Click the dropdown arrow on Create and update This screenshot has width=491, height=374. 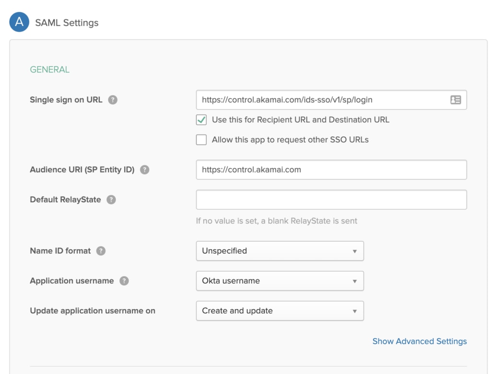[356, 311]
